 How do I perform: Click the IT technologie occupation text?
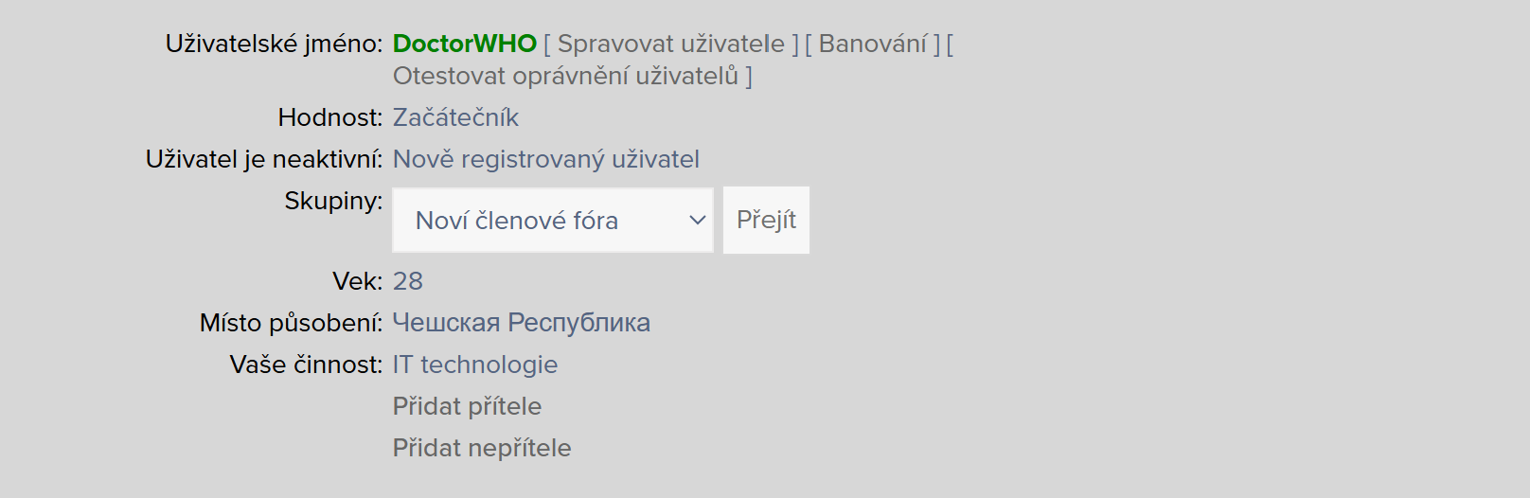pos(474,365)
